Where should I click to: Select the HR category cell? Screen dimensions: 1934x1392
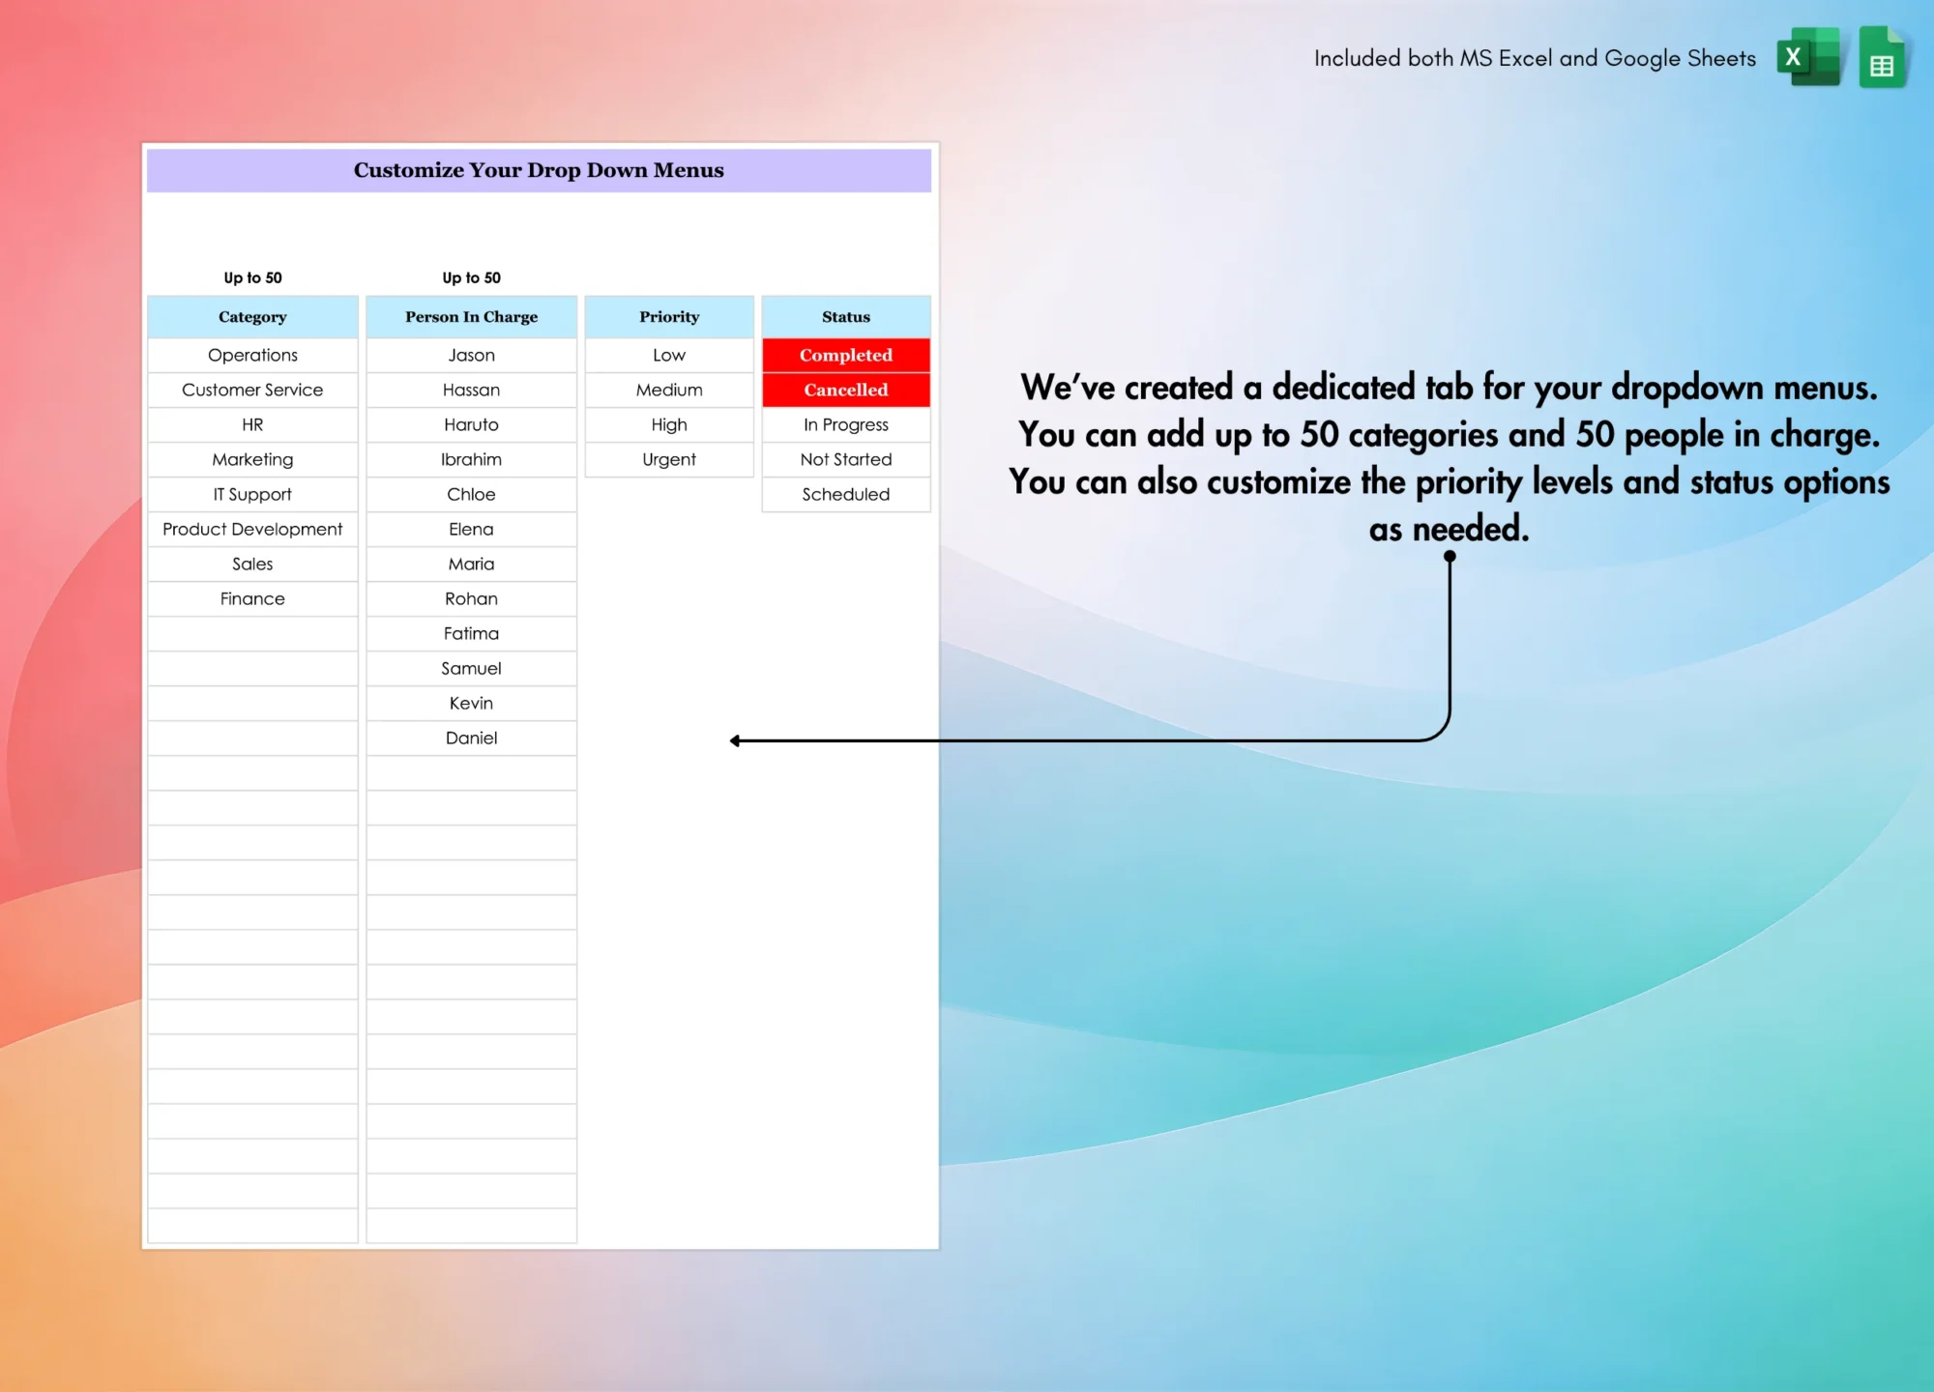[x=252, y=424]
